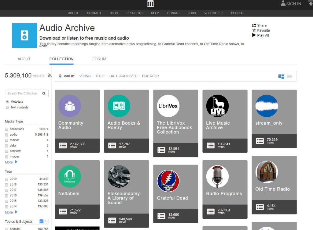Open the RSS feed icon beside results
Viewport: 313px width, 230px height.
click(x=50, y=76)
